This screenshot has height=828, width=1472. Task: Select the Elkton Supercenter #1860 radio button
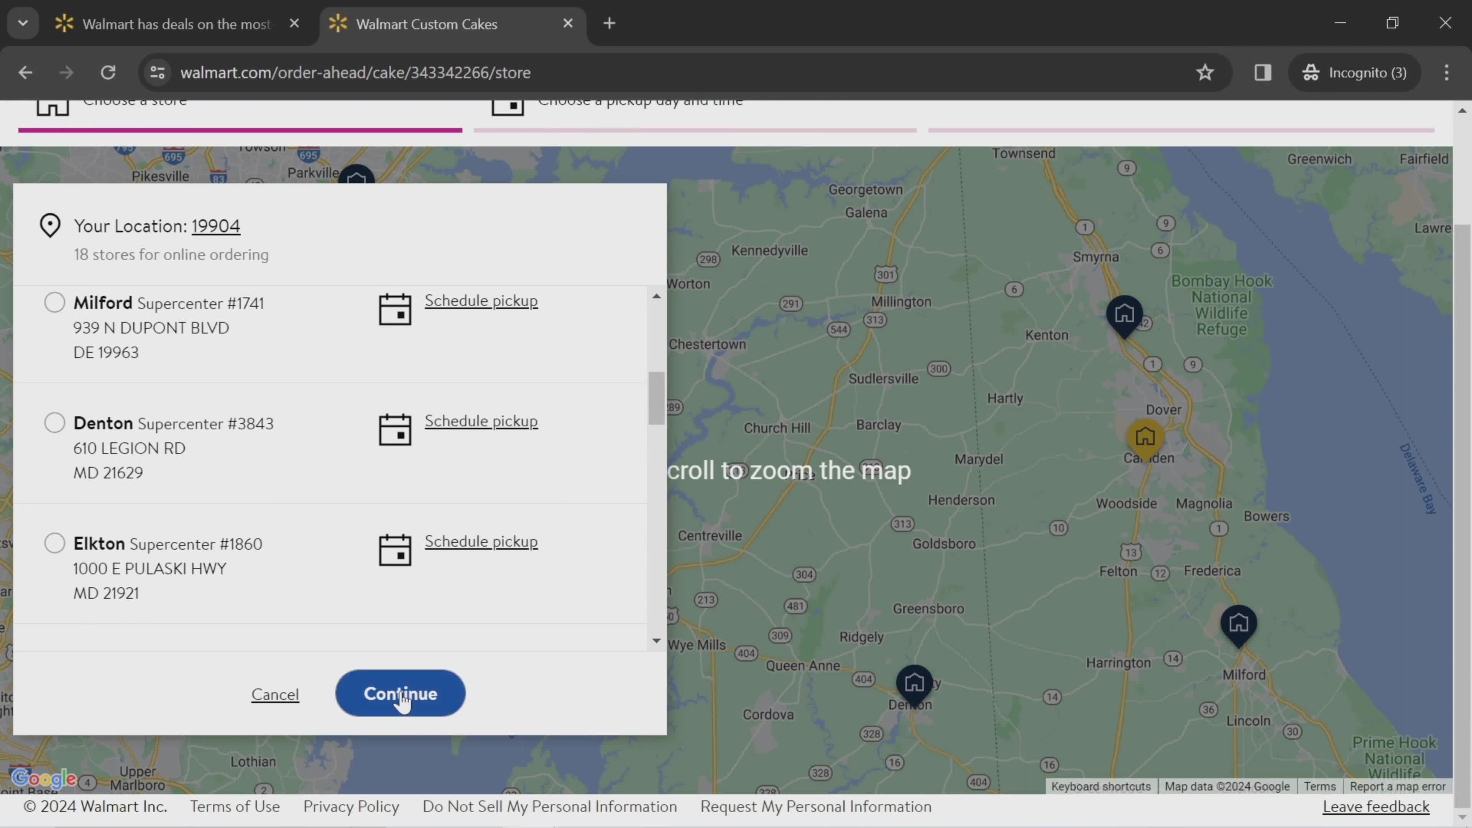coord(55,543)
